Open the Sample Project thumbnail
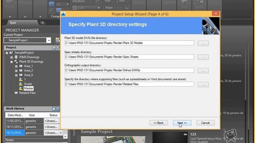 [113, 140]
